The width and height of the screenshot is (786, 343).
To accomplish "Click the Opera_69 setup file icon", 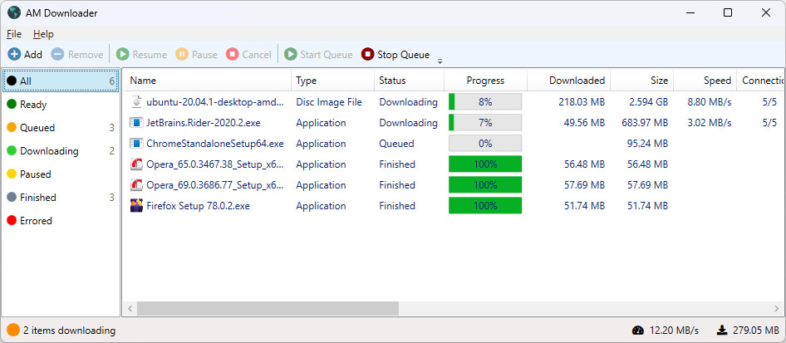I will [x=136, y=185].
